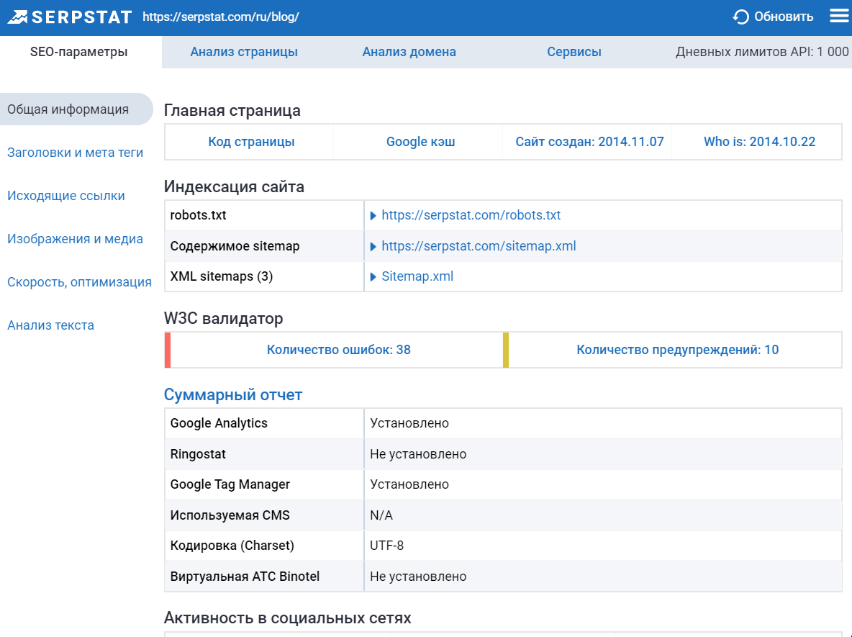The width and height of the screenshot is (852, 637).
Task: Click the Кодировка (Charset) row label
Action: (232, 546)
